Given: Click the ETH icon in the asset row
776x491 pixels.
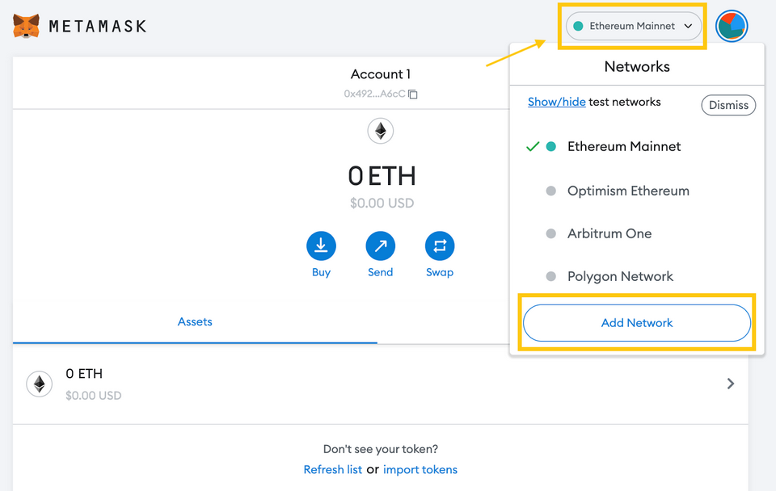Looking at the screenshot, I should pyautogui.click(x=40, y=384).
